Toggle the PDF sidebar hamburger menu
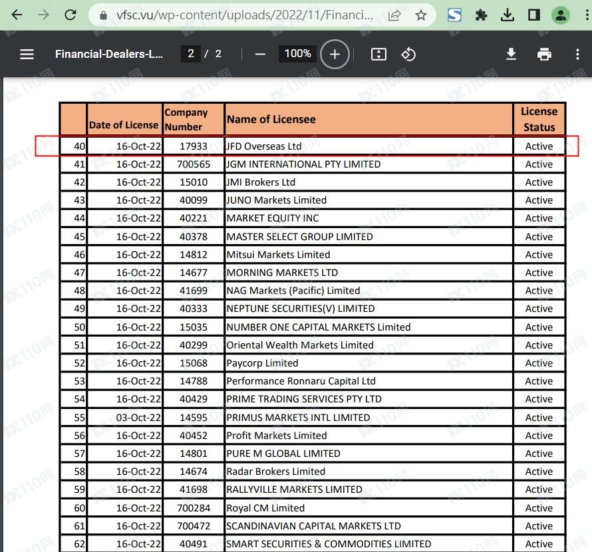 27,55
